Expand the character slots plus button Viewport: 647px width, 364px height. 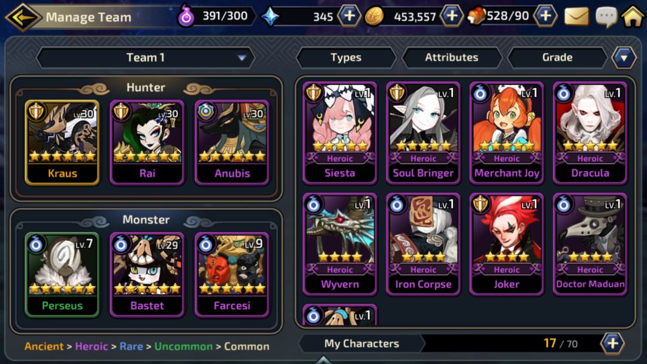click(612, 343)
